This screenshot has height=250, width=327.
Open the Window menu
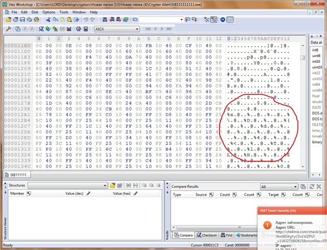pos(79,12)
